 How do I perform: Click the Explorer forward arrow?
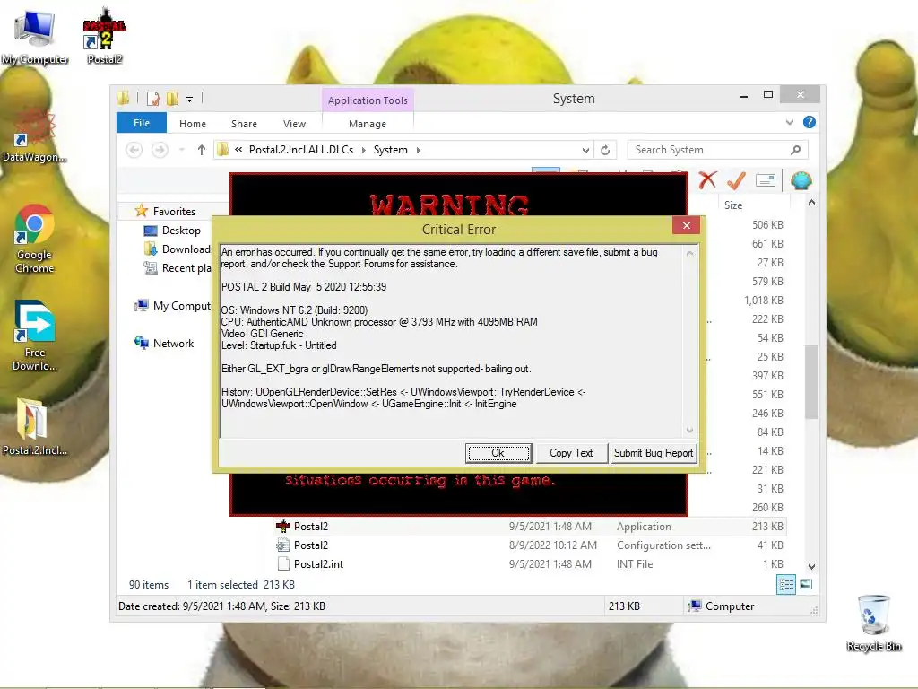coord(160,150)
